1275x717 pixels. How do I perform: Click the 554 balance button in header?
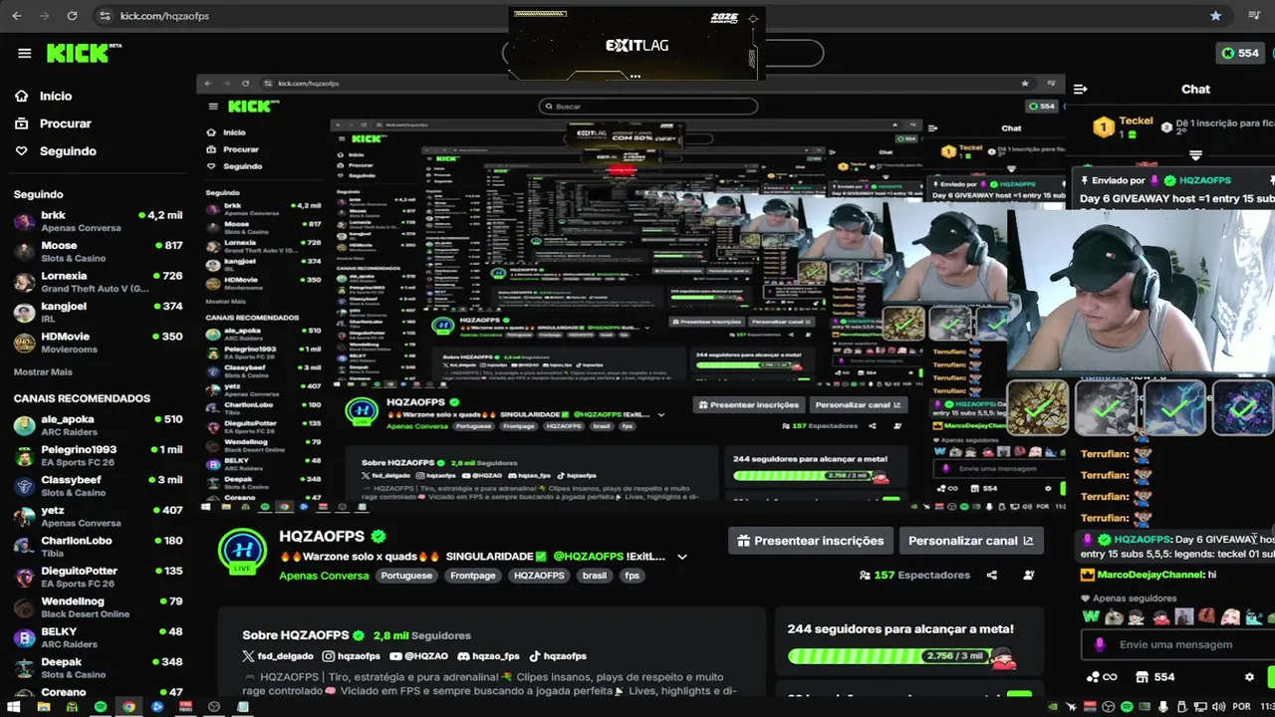(x=1242, y=53)
